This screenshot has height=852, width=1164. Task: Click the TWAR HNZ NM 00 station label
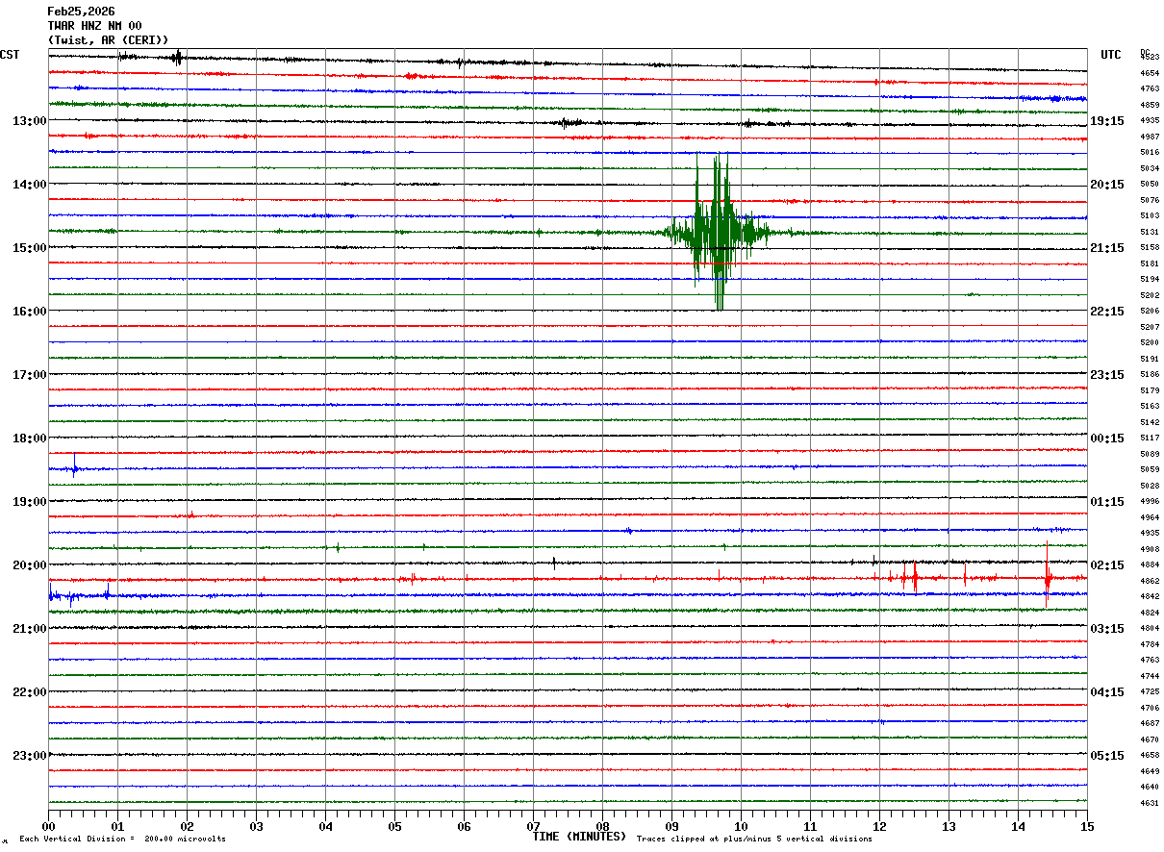(x=94, y=26)
